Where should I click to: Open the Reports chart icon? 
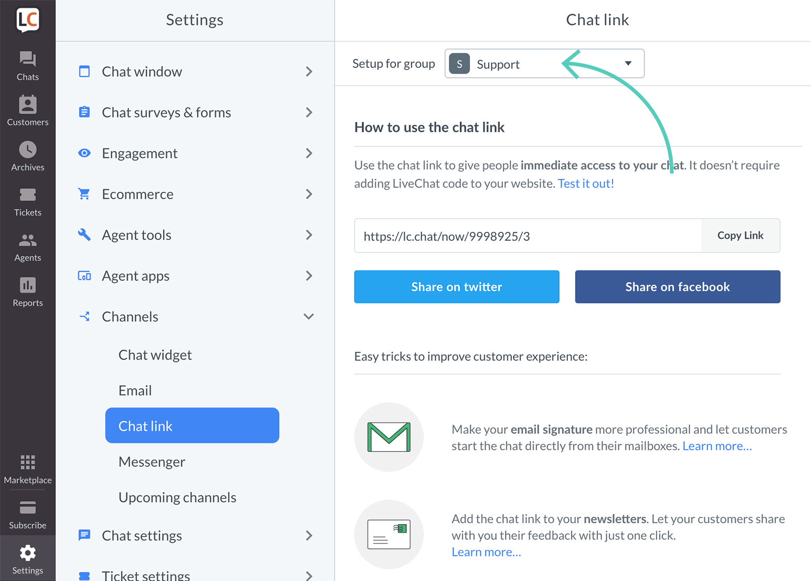pos(27,285)
